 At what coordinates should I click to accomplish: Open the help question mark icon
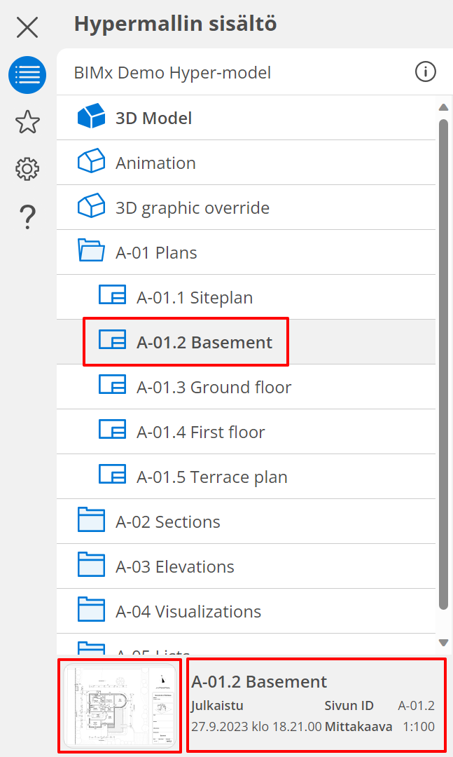tap(27, 217)
